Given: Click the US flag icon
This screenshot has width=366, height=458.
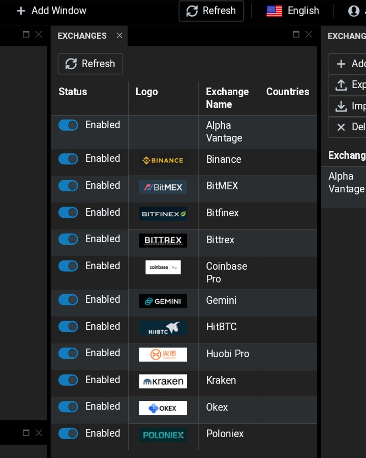Looking at the screenshot, I should coord(274,11).
